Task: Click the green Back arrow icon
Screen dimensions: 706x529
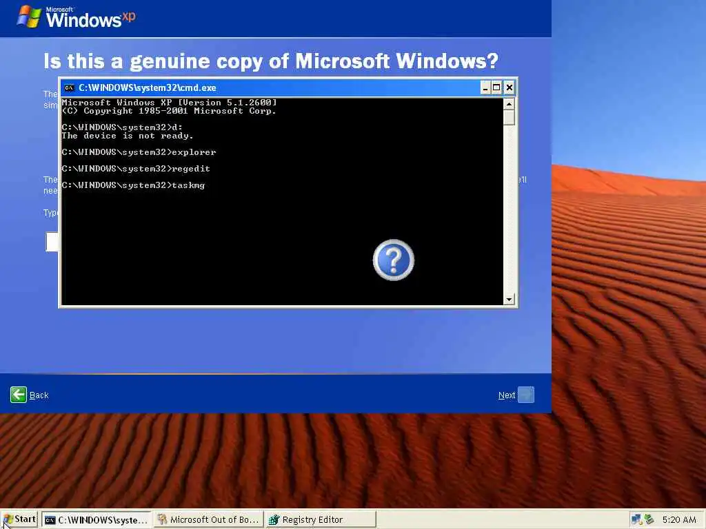Action: 19,395
